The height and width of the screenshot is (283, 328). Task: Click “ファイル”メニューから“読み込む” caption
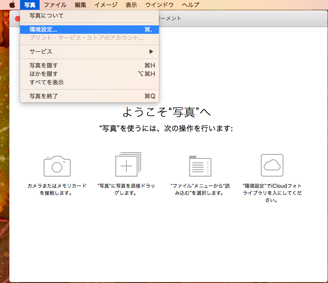pos(200,189)
